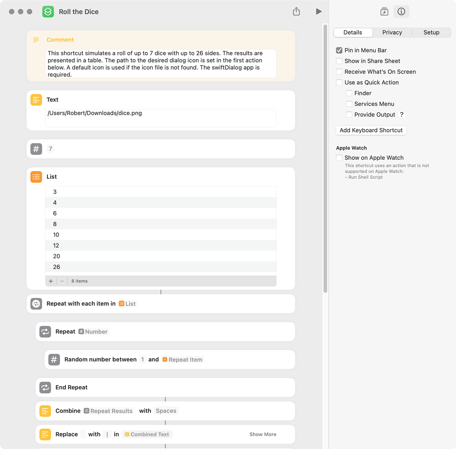Enable Show in Share Sheet
This screenshot has height=449, width=456.
tap(339, 61)
